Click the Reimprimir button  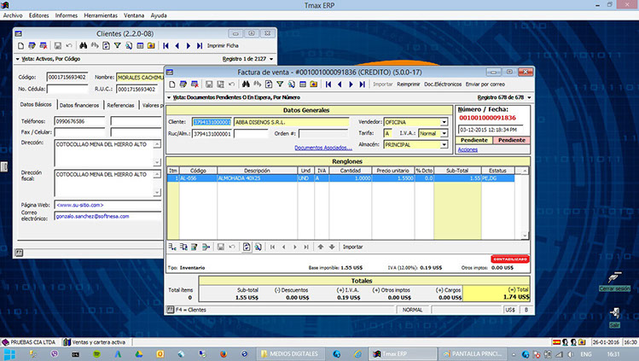coord(408,84)
